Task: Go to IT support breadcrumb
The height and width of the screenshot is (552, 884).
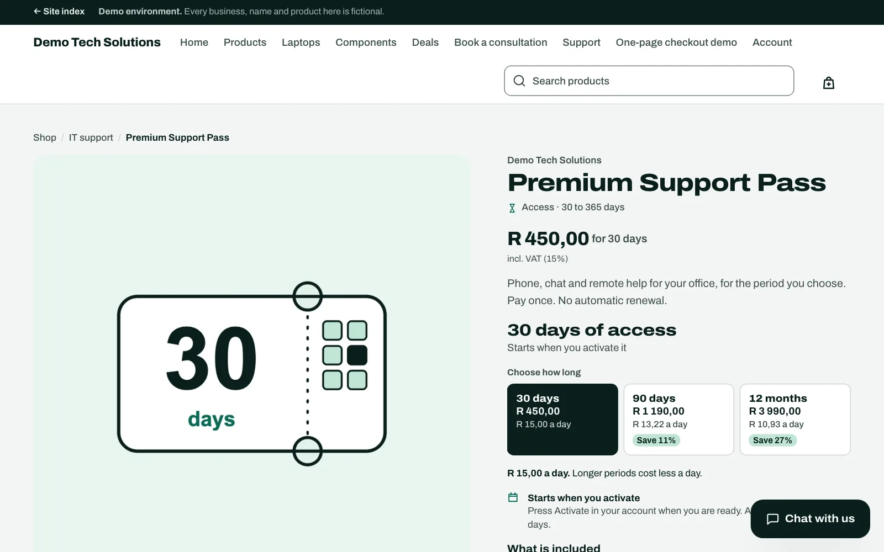Action: tap(91, 137)
